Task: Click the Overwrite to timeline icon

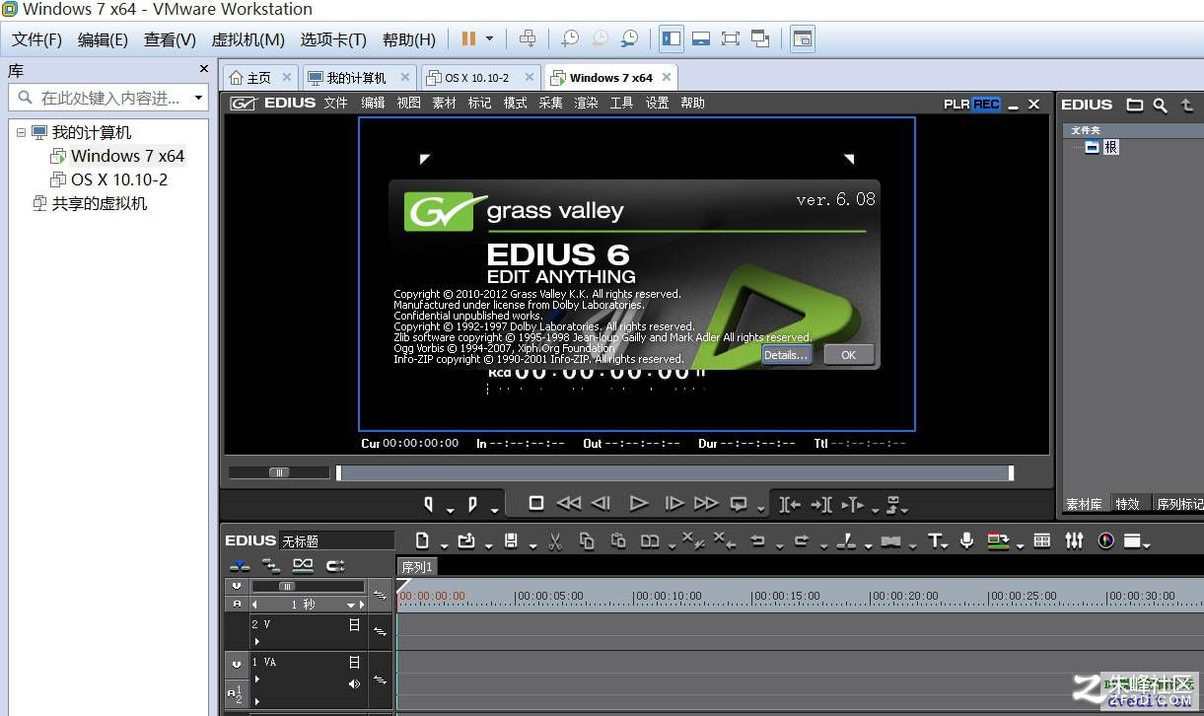Action: (821, 504)
